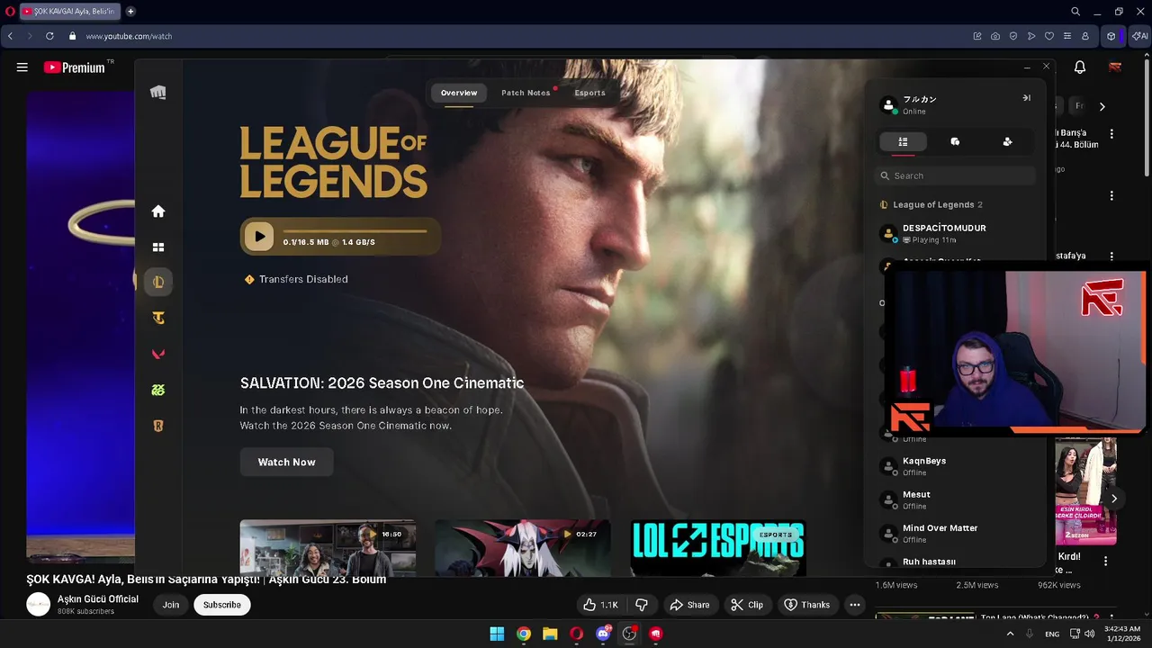Open Riot Client taskbar icon
This screenshot has width=1152, height=648.
[656, 634]
